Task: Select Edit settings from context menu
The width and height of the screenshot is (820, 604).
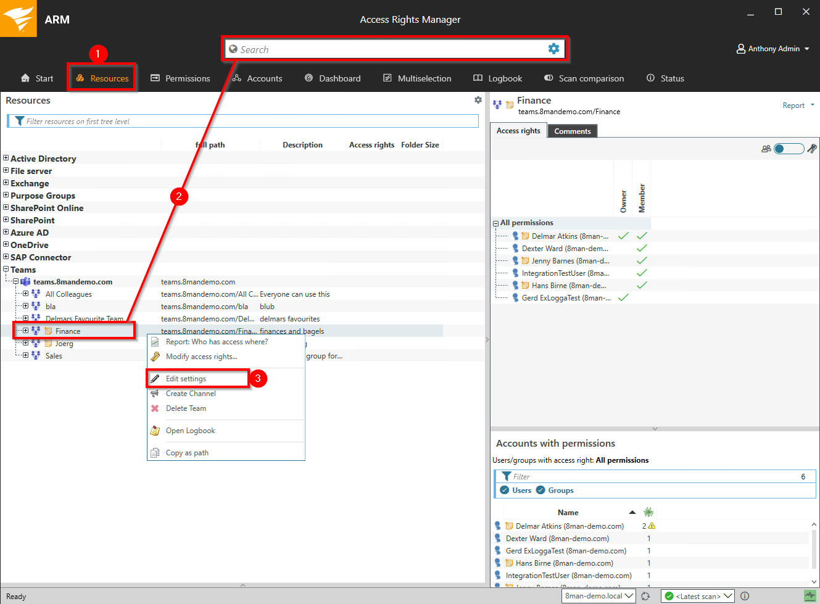Action: coord(186,379)
